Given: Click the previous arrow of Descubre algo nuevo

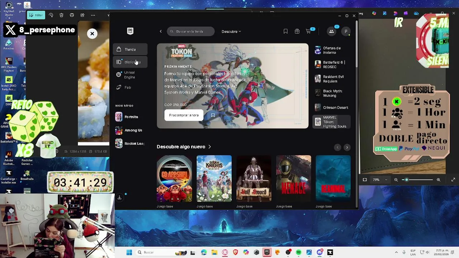Looking at the screenshot, I should coord(337,147).
